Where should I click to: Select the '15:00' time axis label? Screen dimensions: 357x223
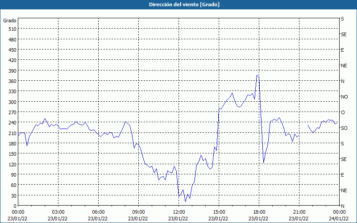point(219,212)
